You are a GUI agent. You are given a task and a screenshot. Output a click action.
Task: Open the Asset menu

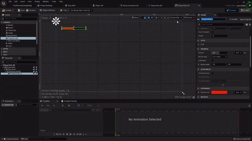(x=22, y=2)
